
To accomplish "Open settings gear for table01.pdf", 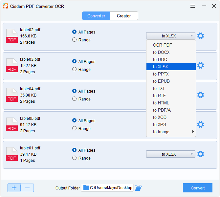I will pos(201,154).
